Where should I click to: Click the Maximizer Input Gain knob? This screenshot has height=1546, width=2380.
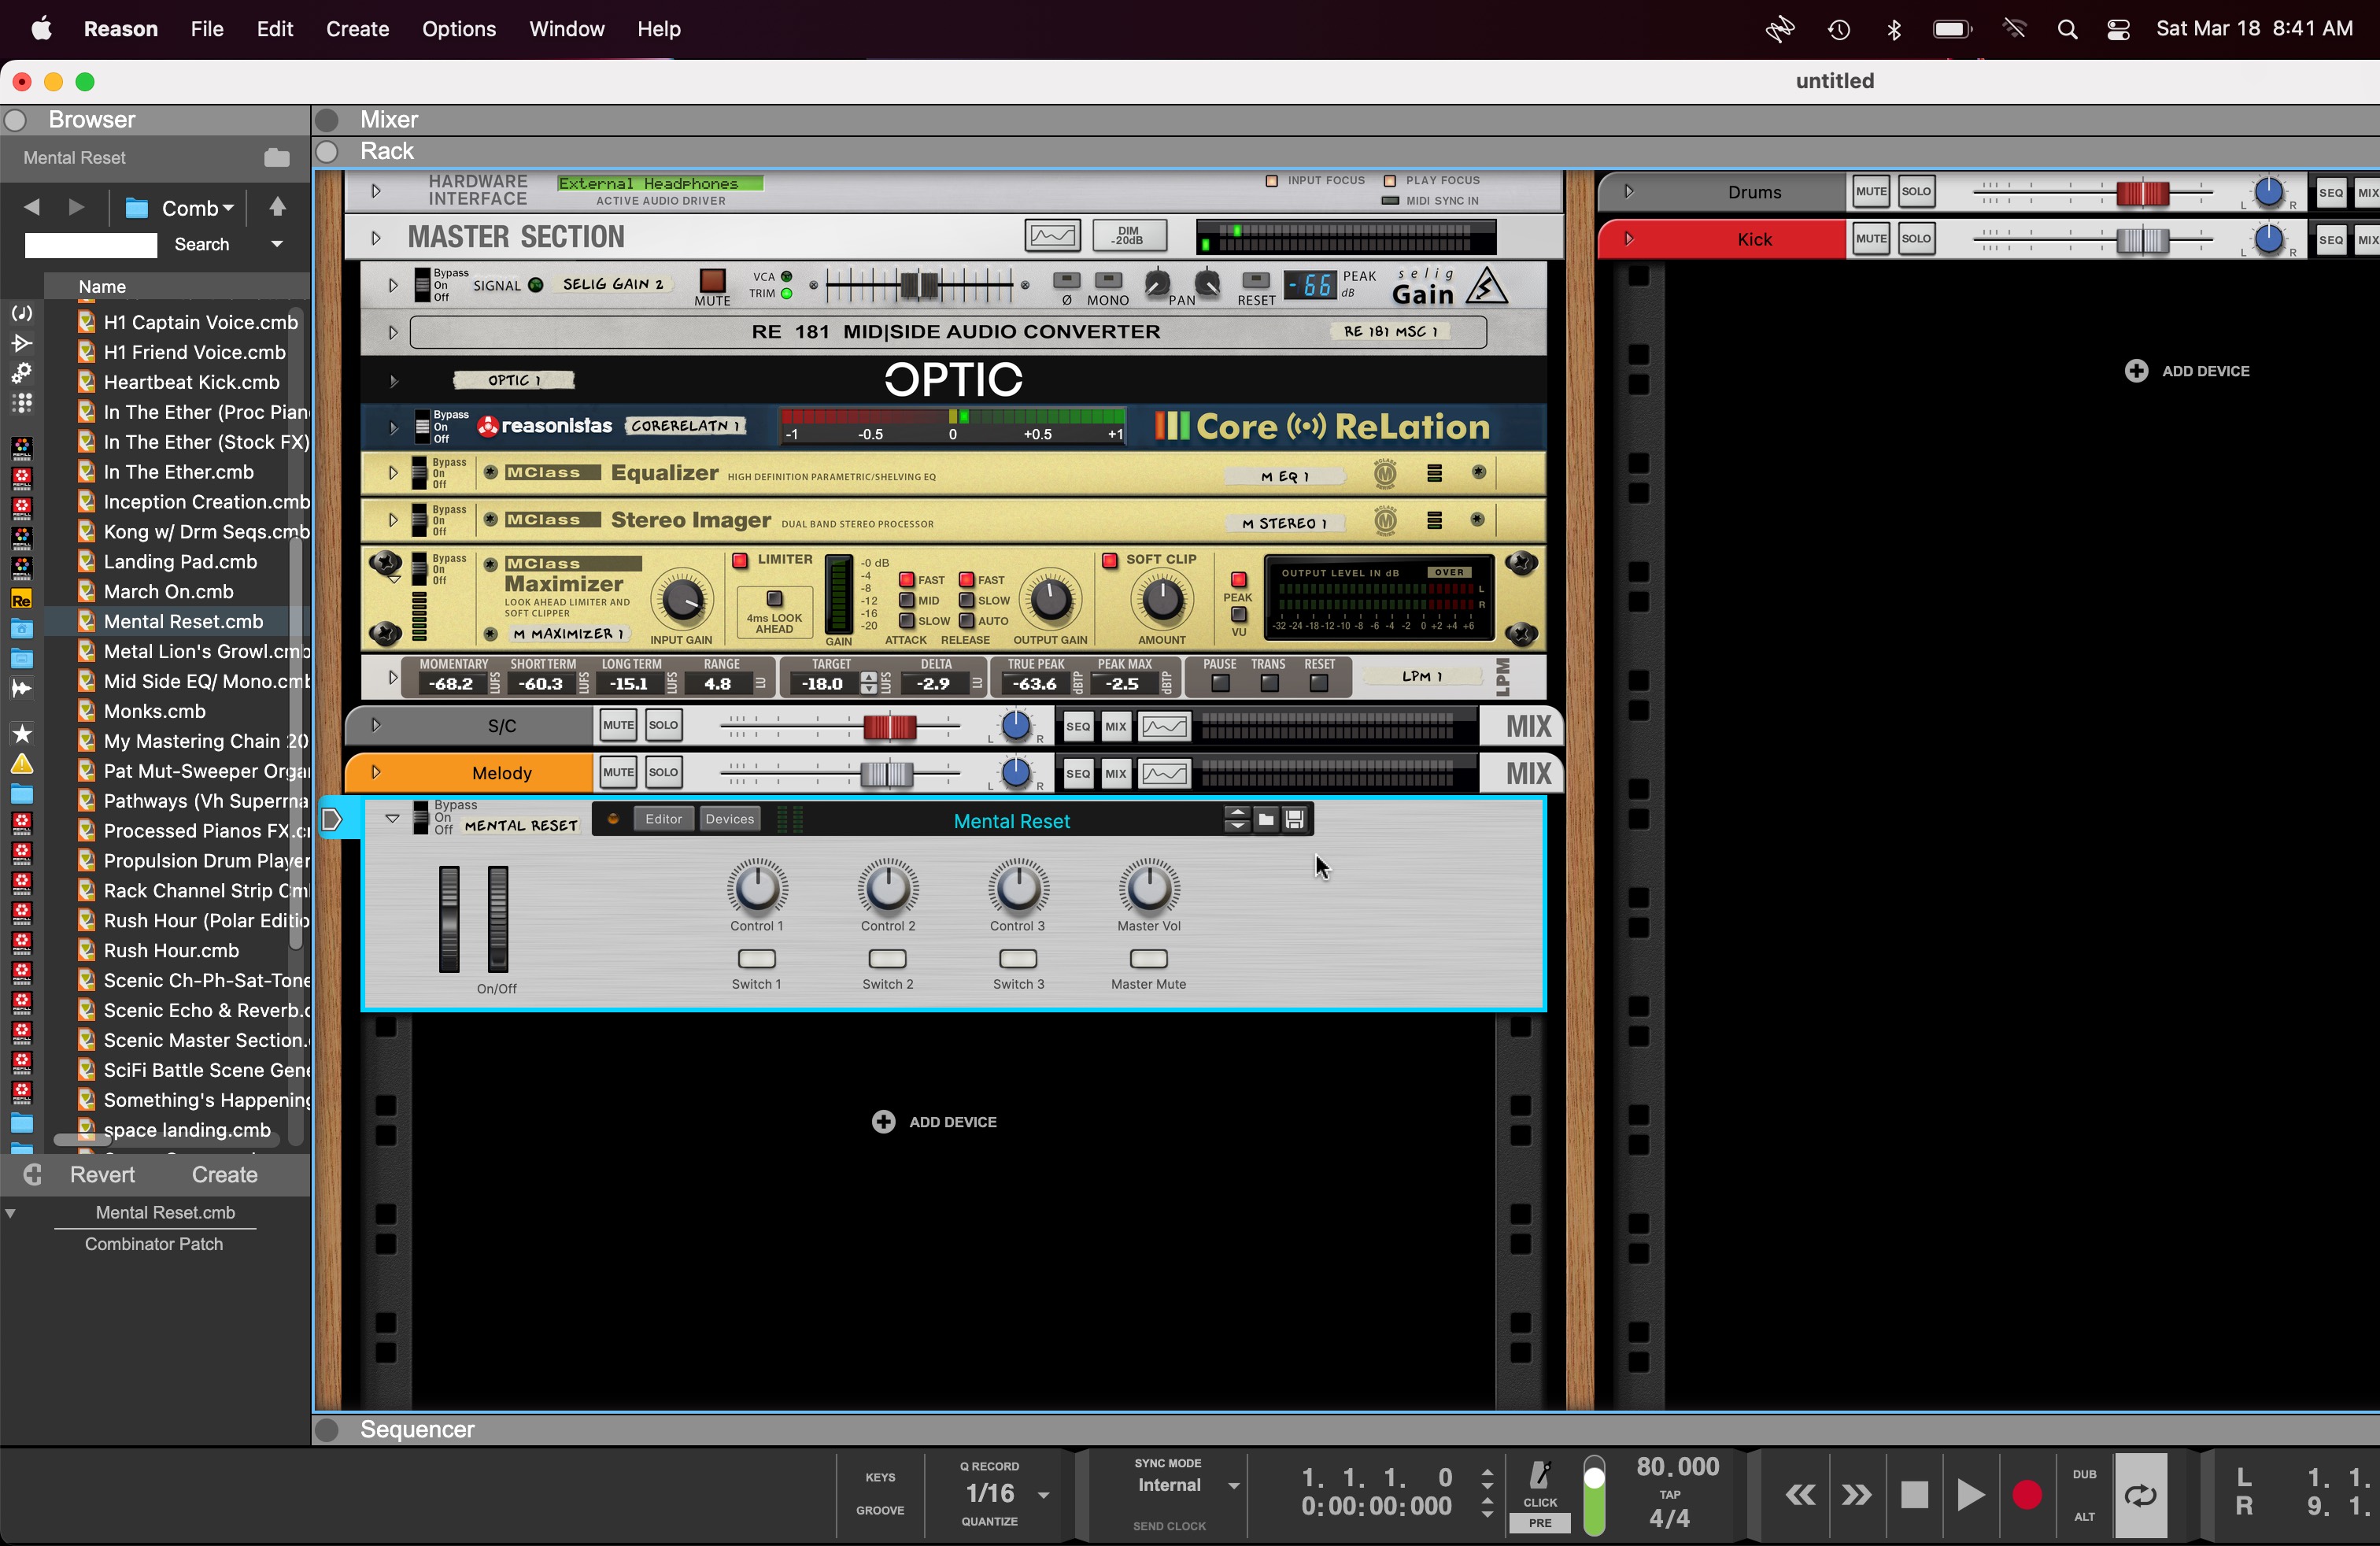coord(682,600)
